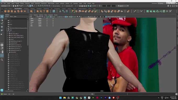
Task: Create a polygon cylinder from shelf
Action: click(12, 11)
